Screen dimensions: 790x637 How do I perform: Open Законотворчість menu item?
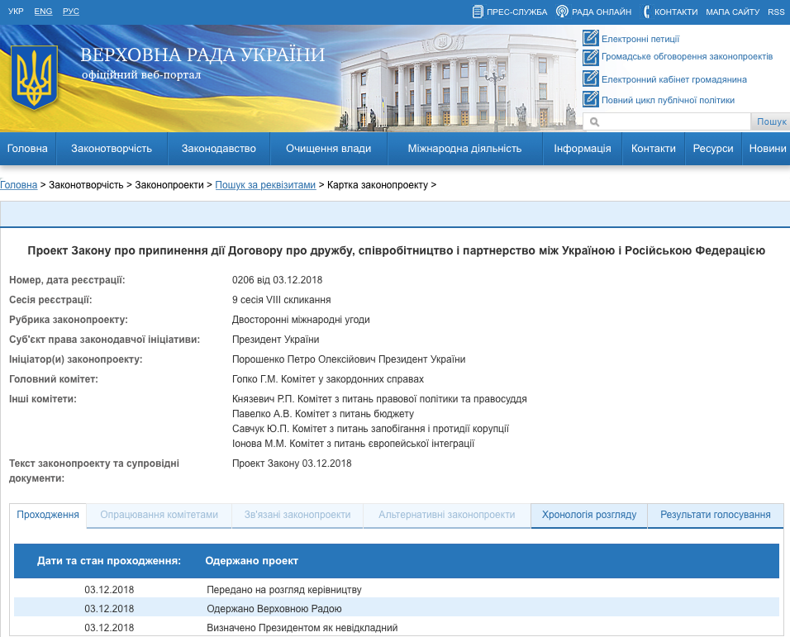[112, 149]
